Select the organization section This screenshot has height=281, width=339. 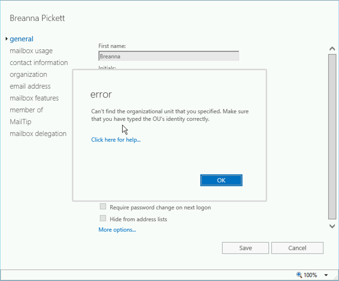pyautogui.click(x=28, y=74)
